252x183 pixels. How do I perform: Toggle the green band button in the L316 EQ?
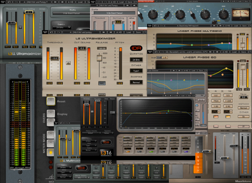click(x=151, y=151)
